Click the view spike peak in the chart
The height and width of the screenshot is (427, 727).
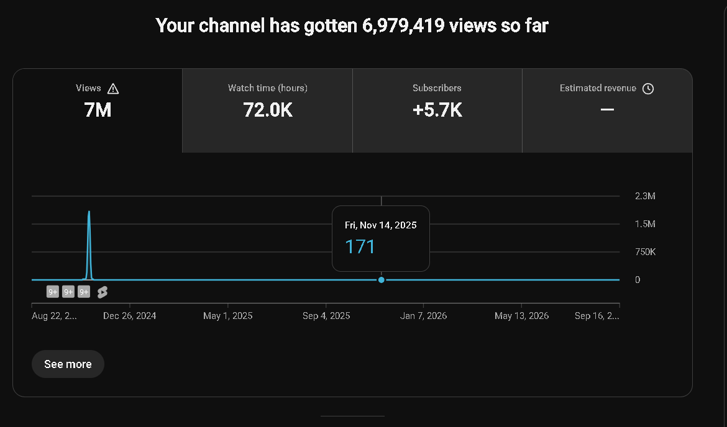pos(89,213)
